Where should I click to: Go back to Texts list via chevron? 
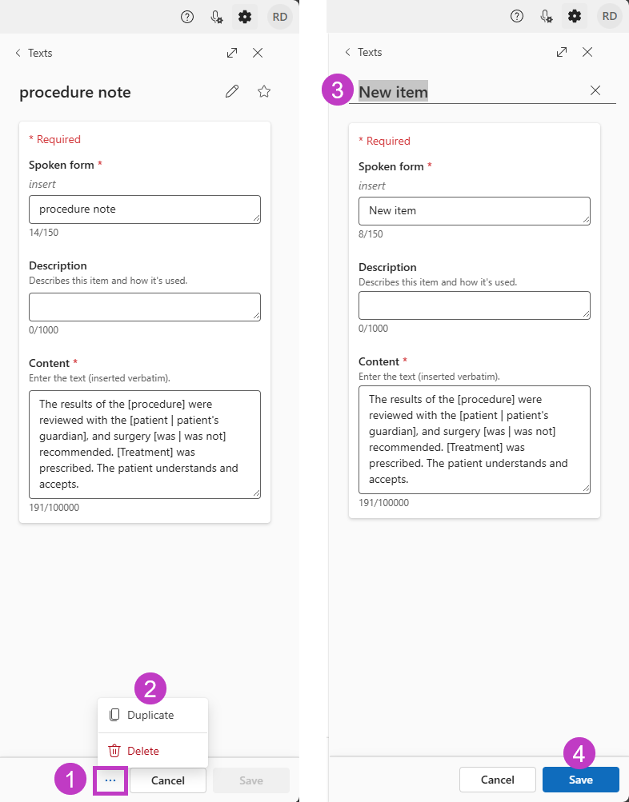coord(17,53)
